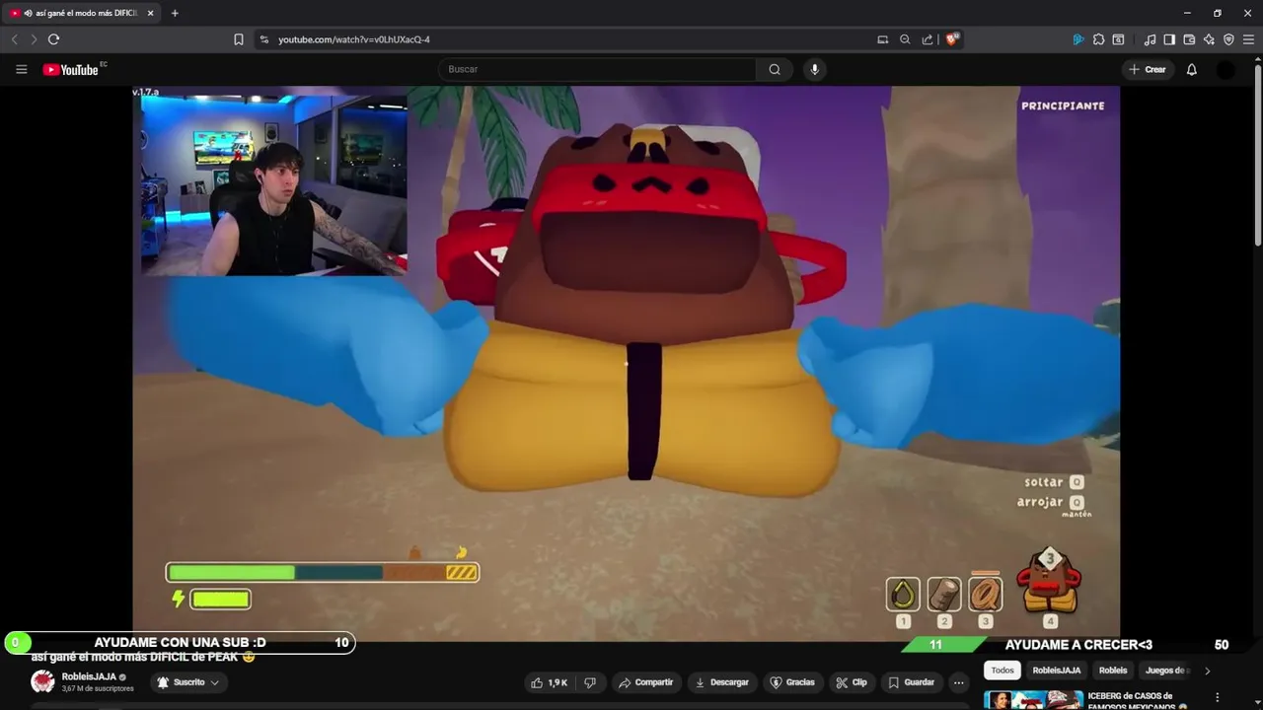This screenshot has width=1263, height=710.
Task: Open the browser main hamburger menu
Action: tap(1248, 39)
